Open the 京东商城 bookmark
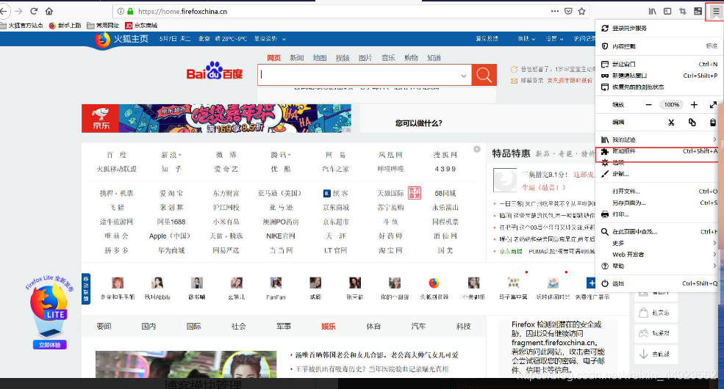724x389 pixels. coord(141,26)
